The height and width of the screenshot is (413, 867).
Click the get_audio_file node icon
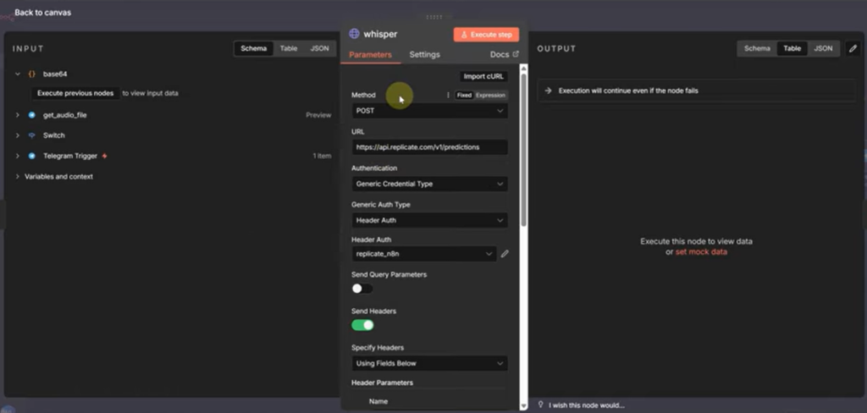coord(32,115)
